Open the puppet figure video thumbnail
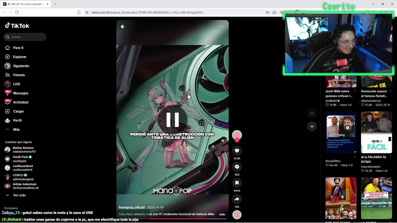Viewport: 397px width, 223px height. pyautogui.click(x=341, y=198)
